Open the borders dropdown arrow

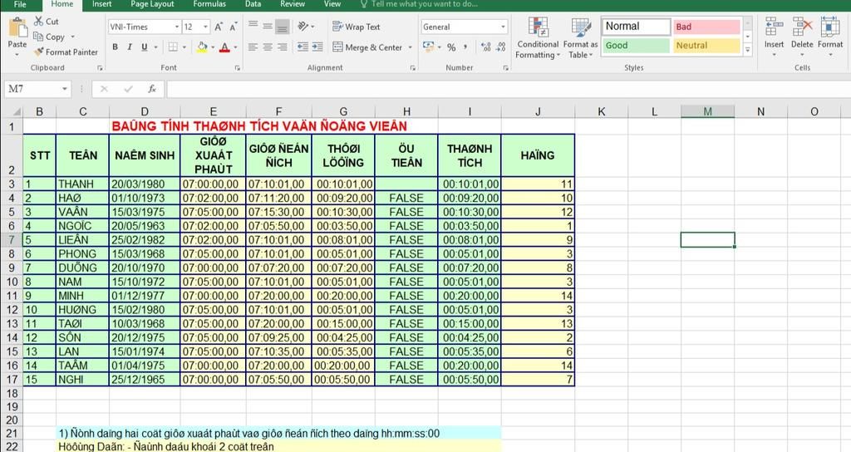tap(184, 47)
